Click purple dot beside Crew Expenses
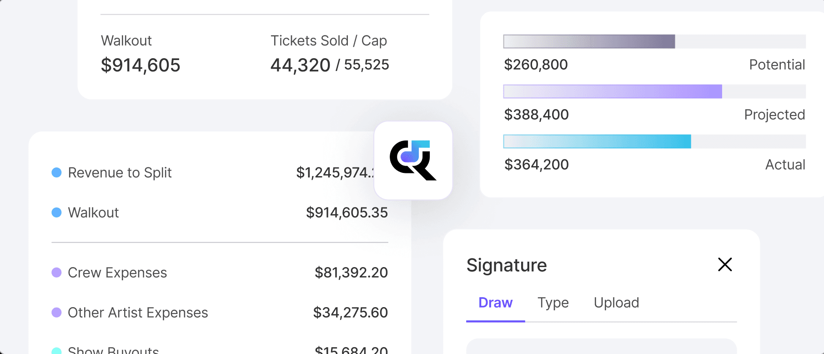Viewport: 824px width, 354px height. (x=56, y=273)
